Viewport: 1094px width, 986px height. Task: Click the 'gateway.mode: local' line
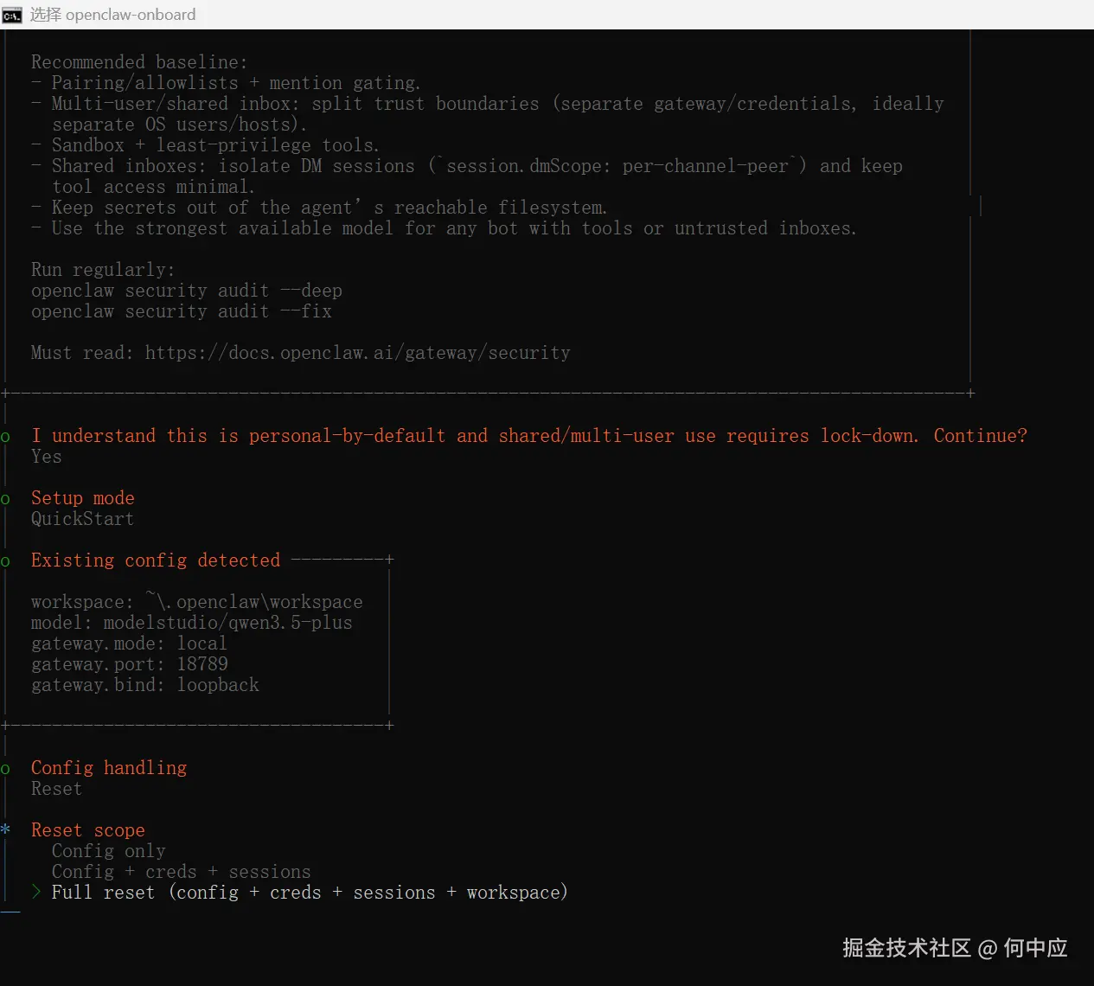[129, 643]
